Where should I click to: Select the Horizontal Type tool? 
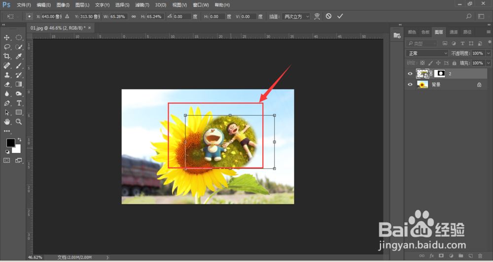(19, 103)
